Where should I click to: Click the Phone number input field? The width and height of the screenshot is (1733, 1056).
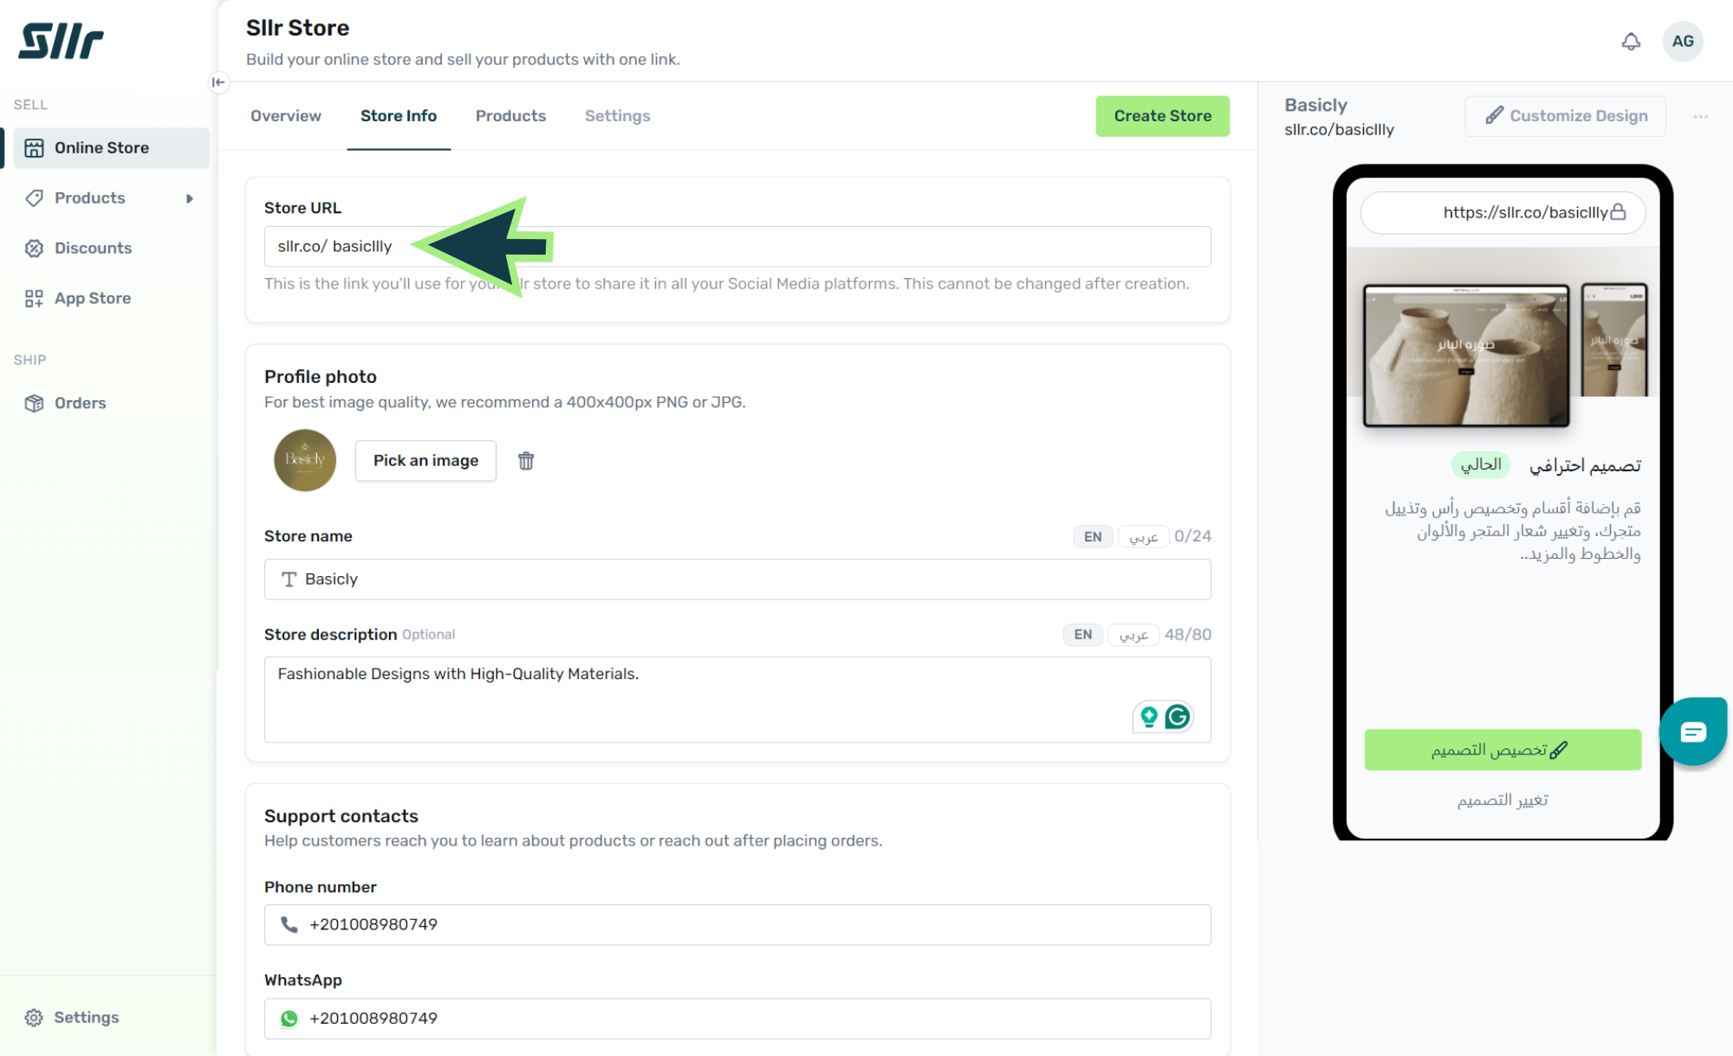pyautogui.click(x=737, y=924)
